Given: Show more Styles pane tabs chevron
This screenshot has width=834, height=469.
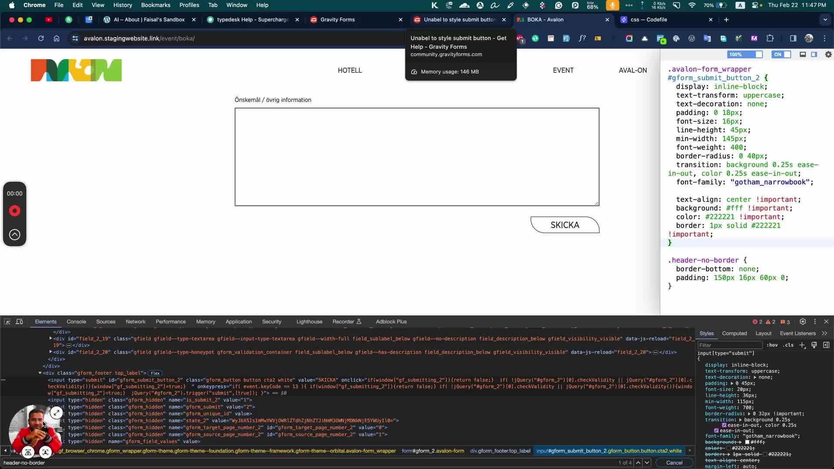Looking at the screenshot, I should [x=824, y=334].
